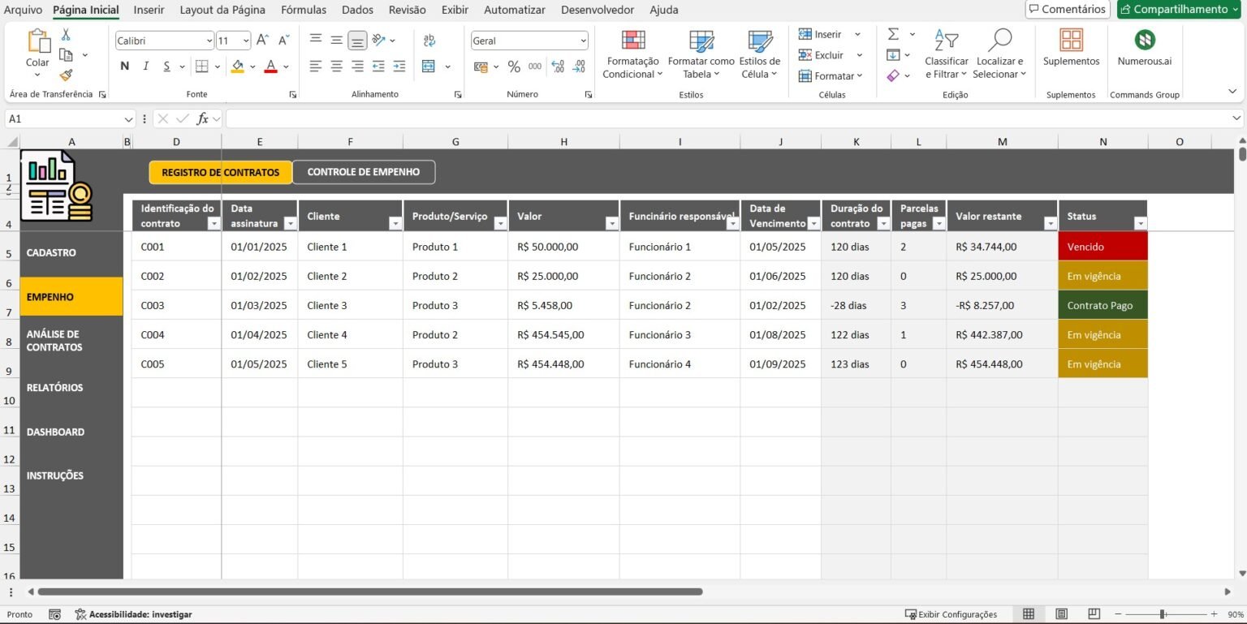Go to DASHBOARD in the sidebar
The height and width of the screenshot is (624, 1247).
(x=55, y=432)
